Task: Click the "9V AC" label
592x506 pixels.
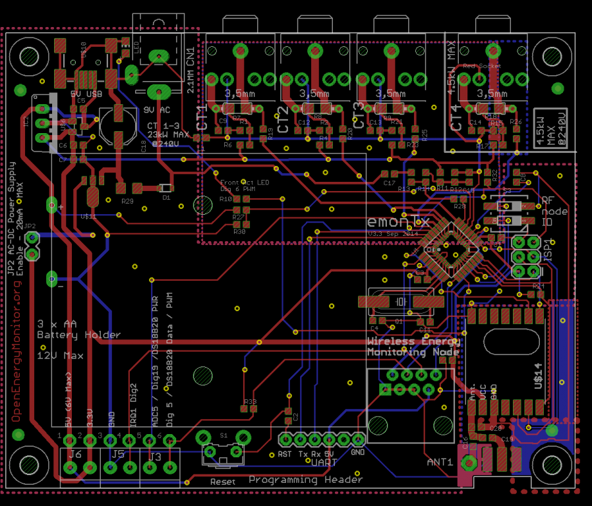Action: (157, 110)
